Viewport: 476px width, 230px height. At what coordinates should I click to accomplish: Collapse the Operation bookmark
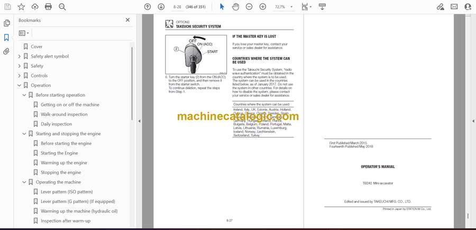click(20, 85)
